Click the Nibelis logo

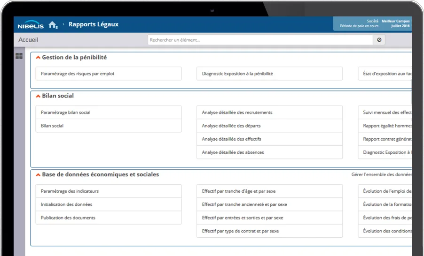pos(31,24)
